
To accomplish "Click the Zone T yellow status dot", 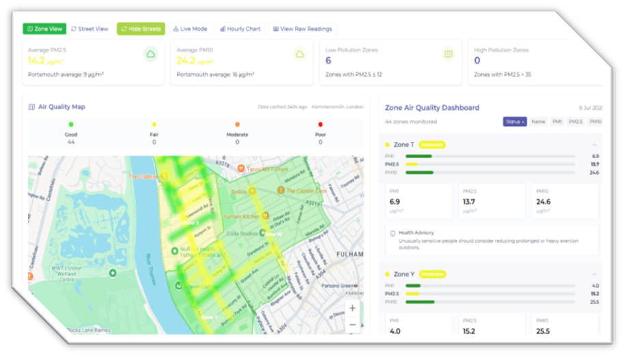I will 387,145.
